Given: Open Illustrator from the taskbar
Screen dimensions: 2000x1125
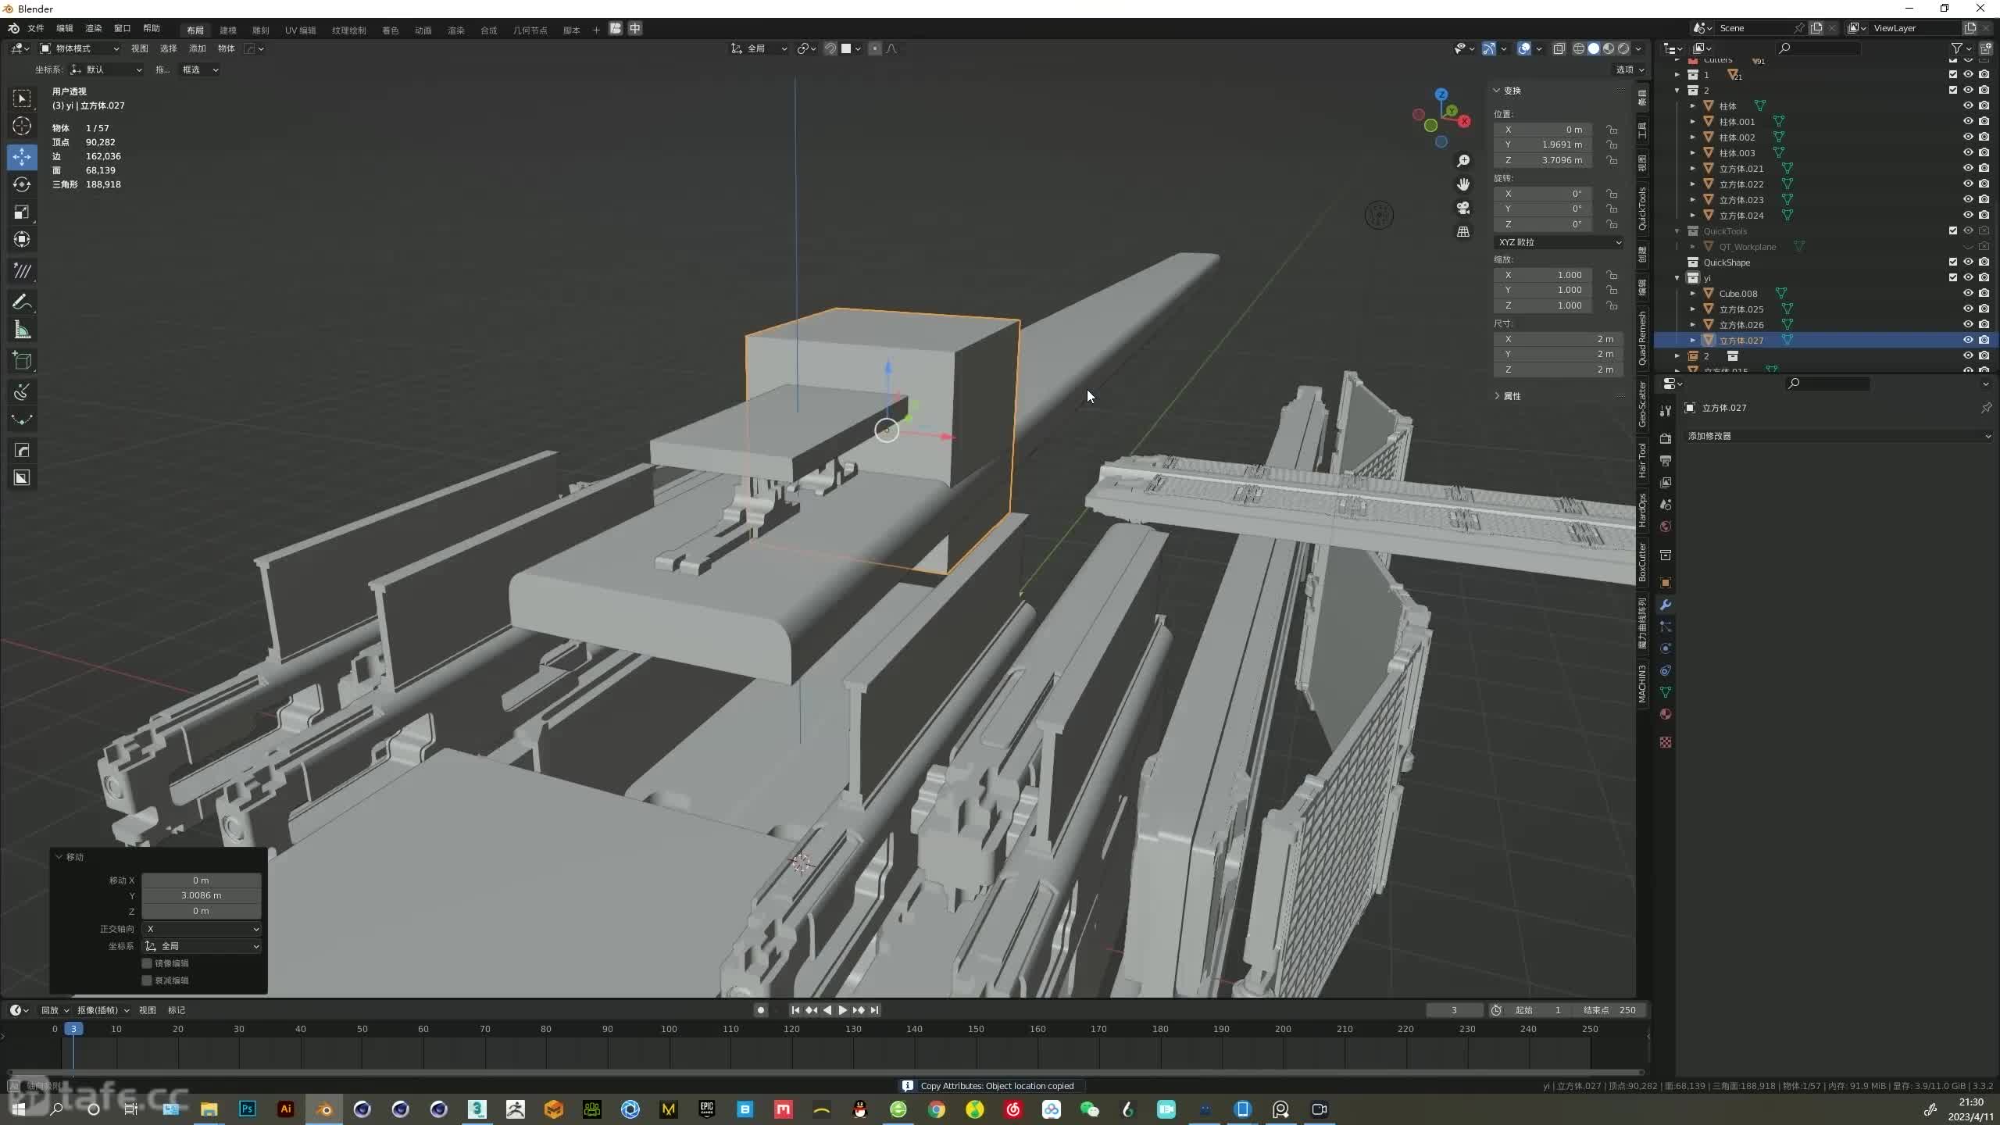Looking at the screenshot, I should pyautogui.click(x=286, y=1109).
